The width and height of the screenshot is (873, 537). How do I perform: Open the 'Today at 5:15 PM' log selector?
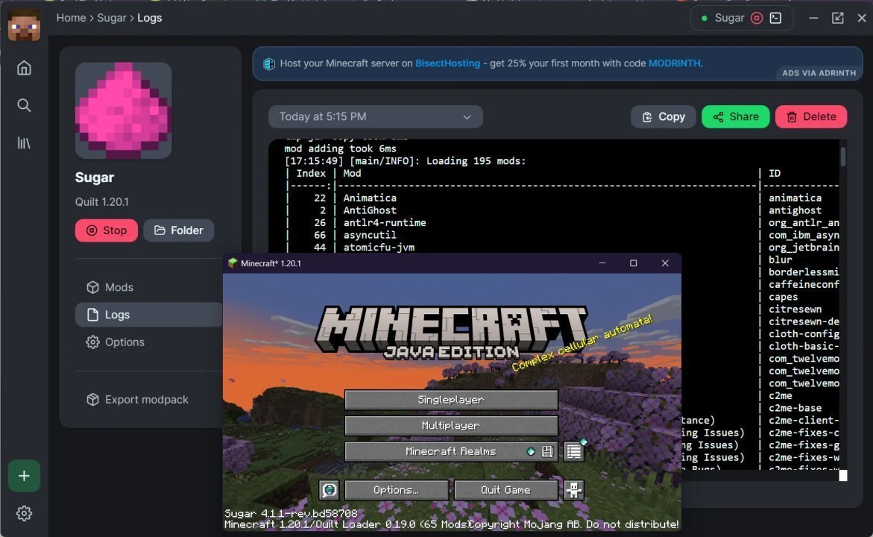[x=375, y=116]
